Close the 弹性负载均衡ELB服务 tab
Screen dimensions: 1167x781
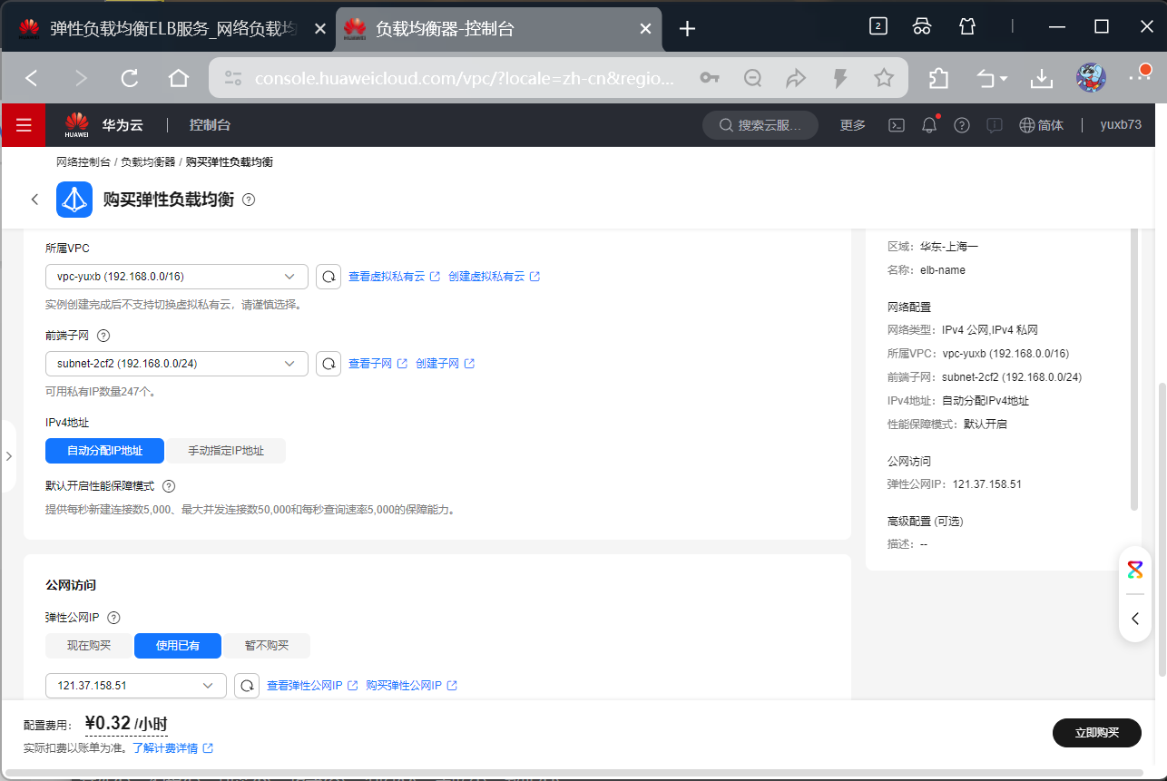pyautogui.click(x=319, y=29)
